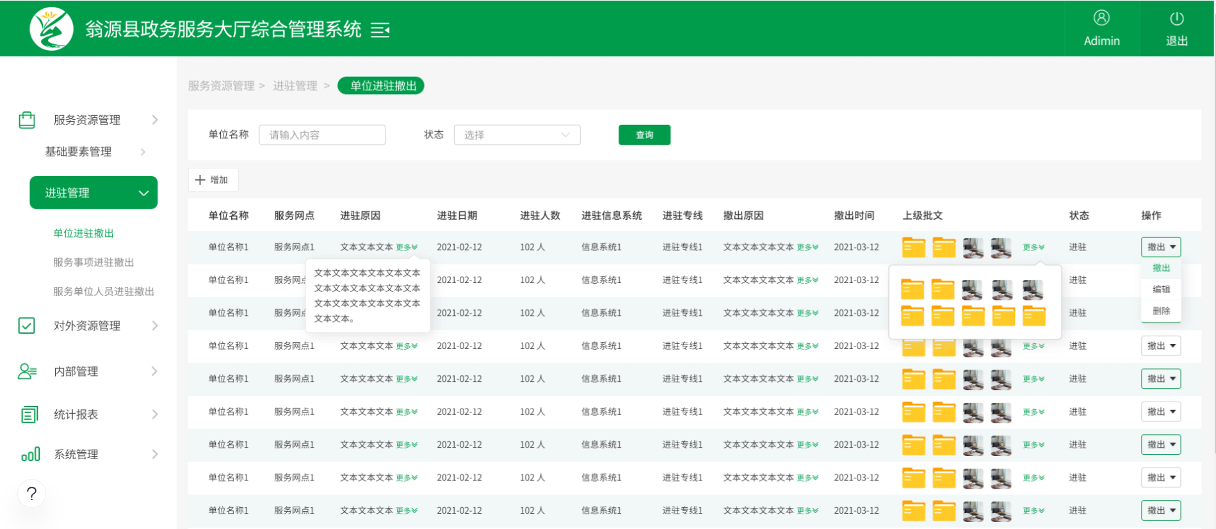
Task: Toggle the sidebar collapse menu icon
Action: [380, 30]
